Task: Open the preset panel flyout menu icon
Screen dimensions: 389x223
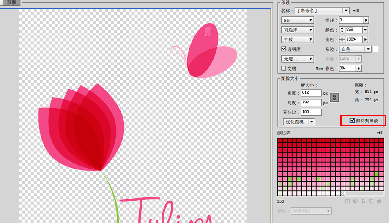Action: click(356, 11)
